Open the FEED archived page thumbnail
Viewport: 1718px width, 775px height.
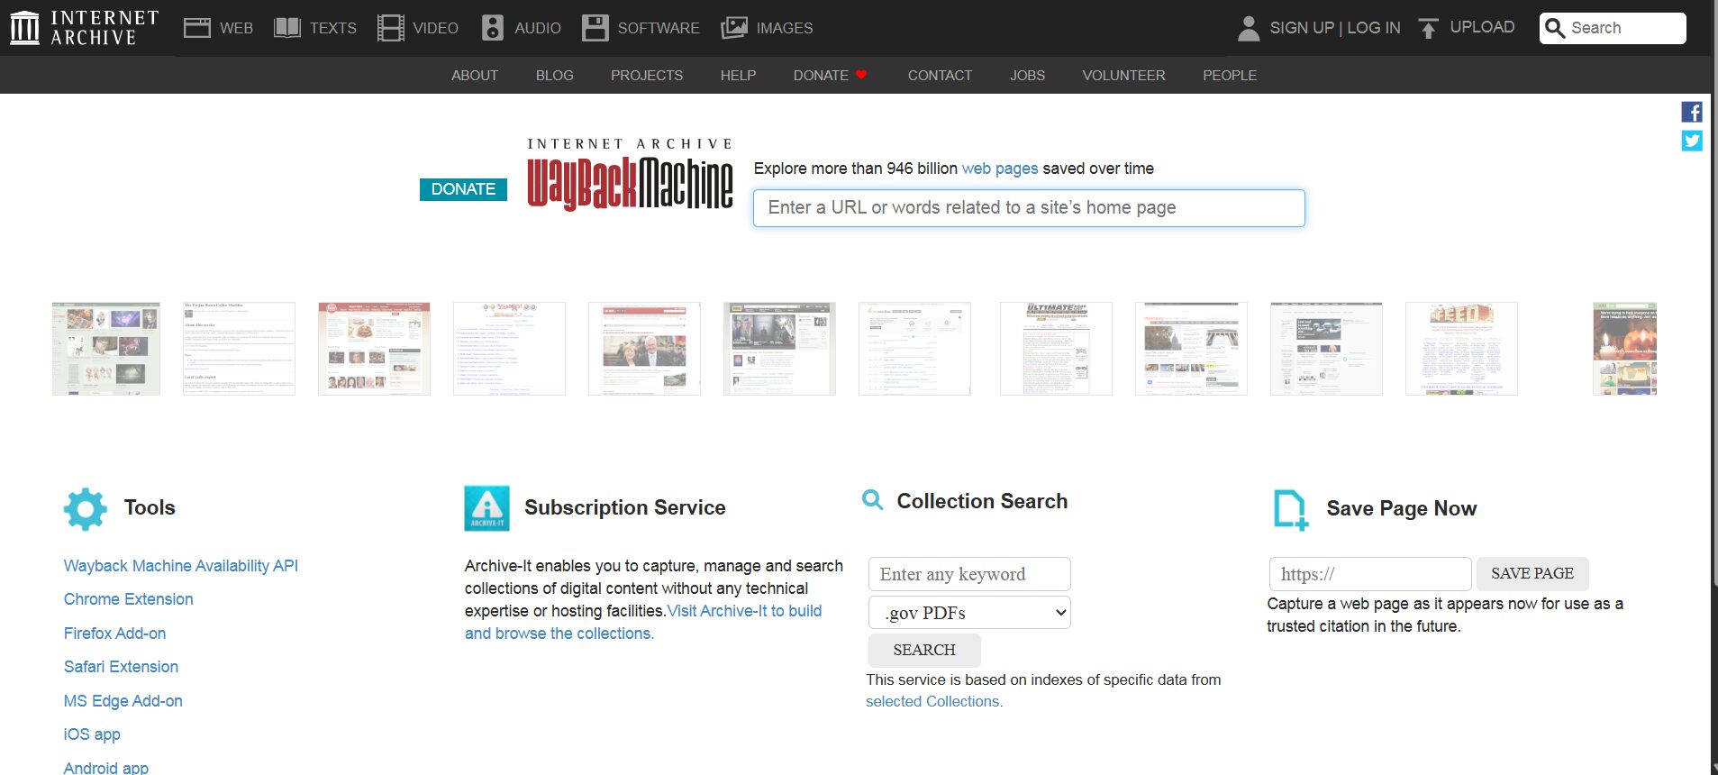point(1461,349)
